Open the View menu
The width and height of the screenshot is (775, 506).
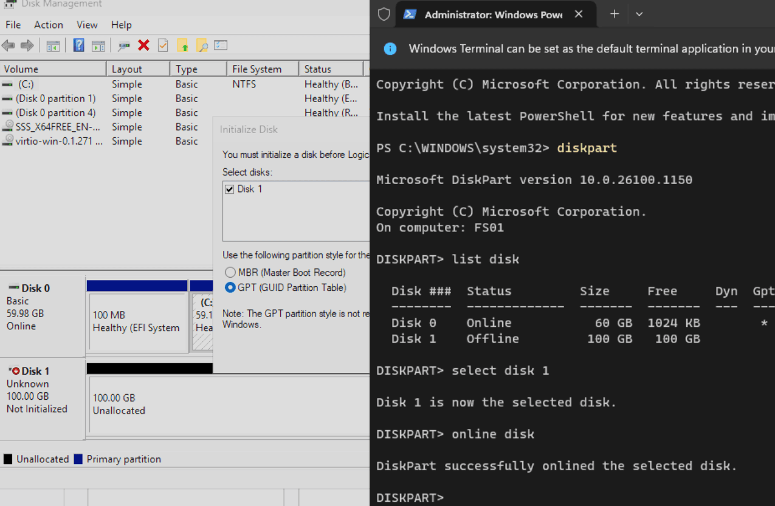(87, 25)
